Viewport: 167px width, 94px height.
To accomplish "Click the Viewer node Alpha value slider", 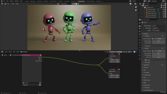I will pos(115,60).
